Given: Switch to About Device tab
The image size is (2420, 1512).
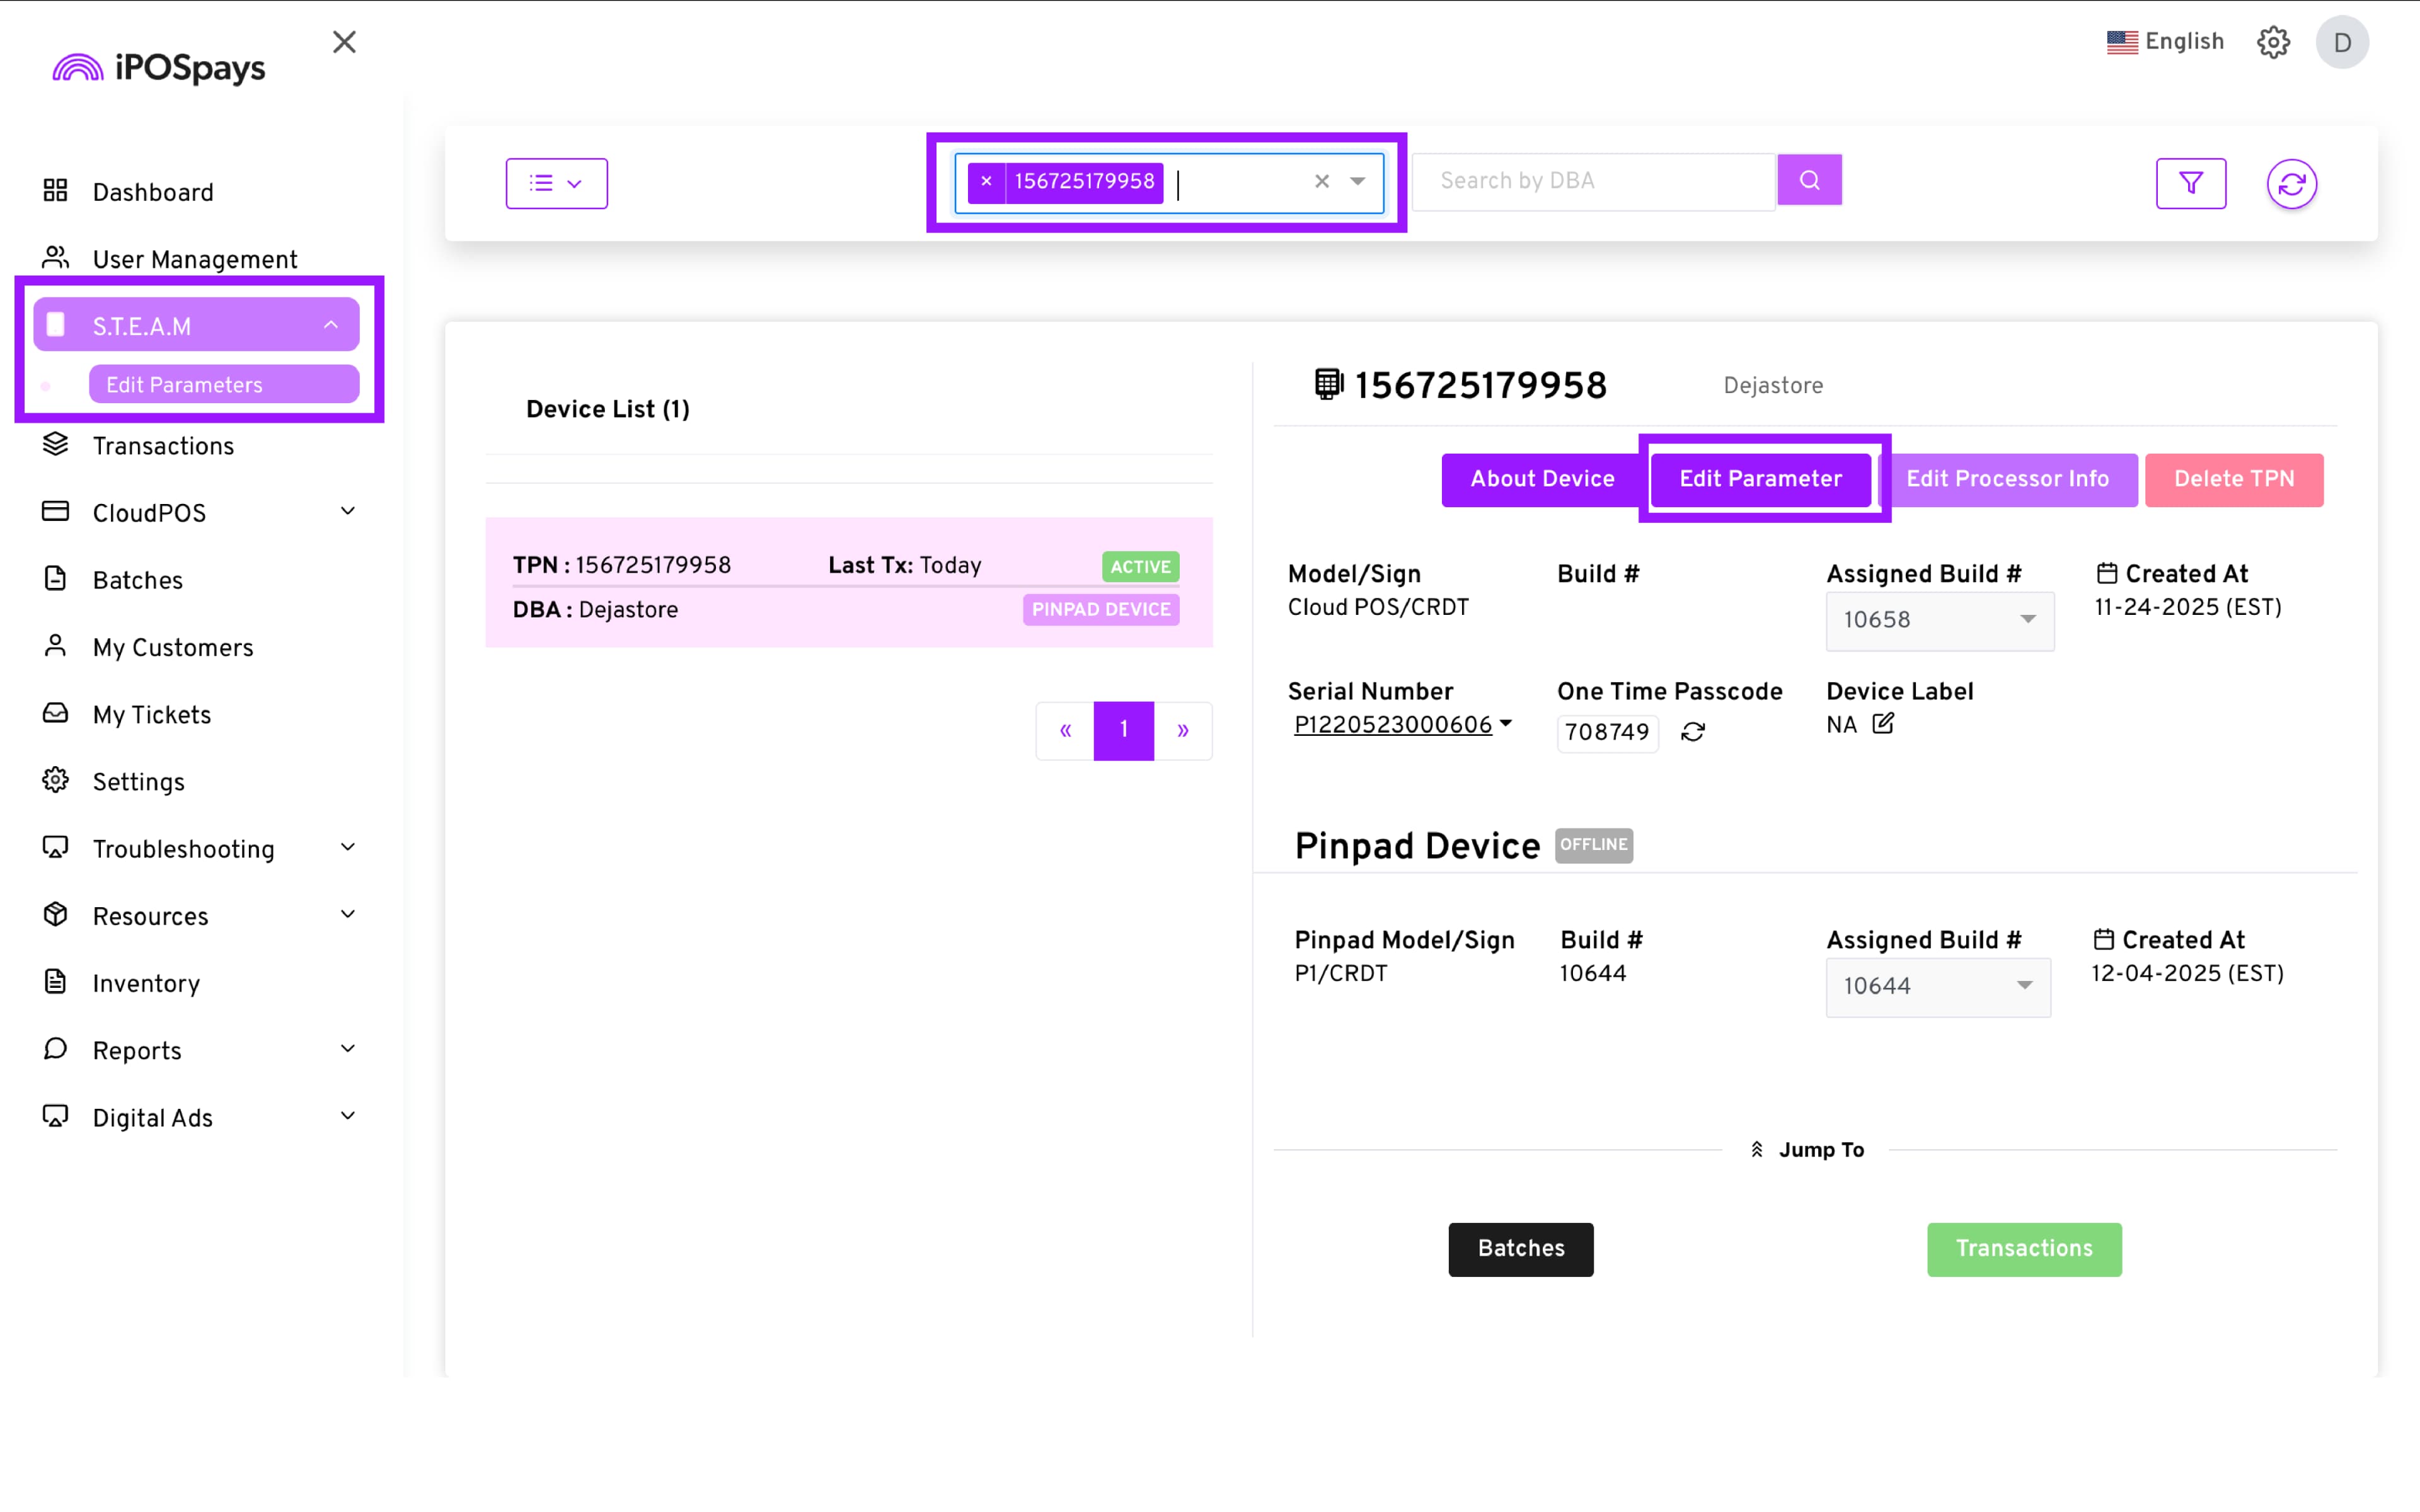Looking at the screenshot, I should click(1541, 479).
